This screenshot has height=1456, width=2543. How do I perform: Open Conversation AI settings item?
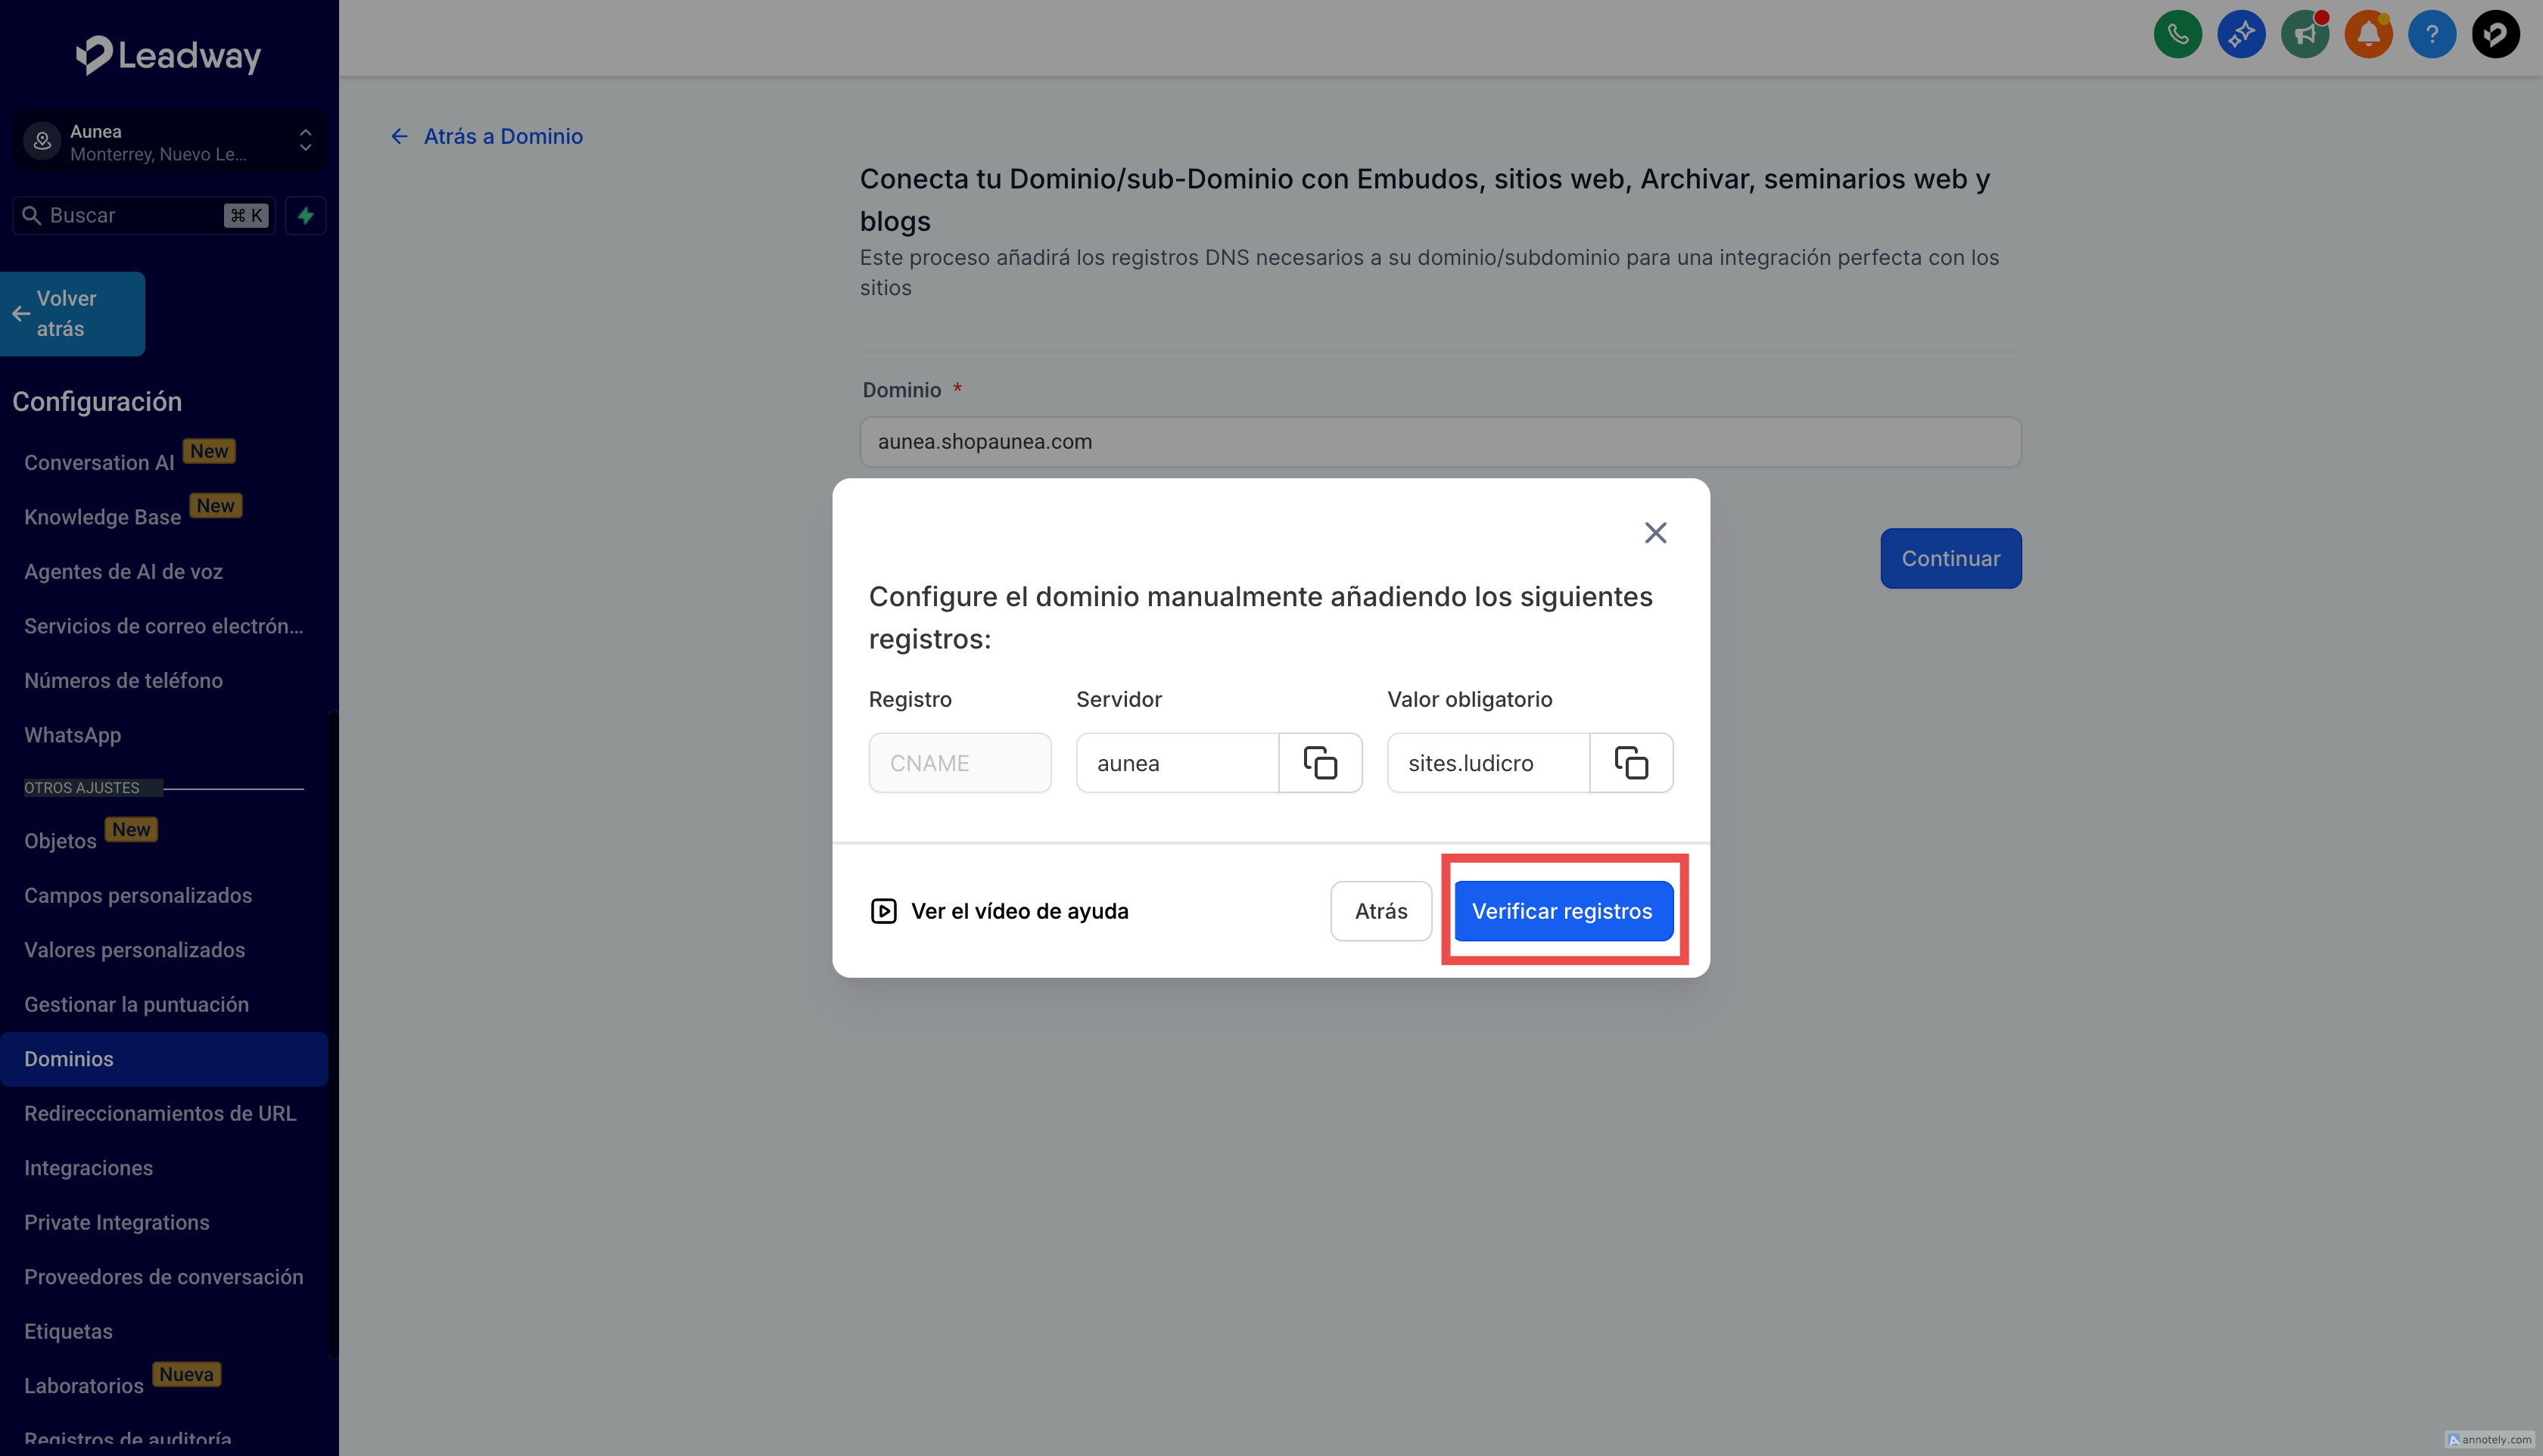tap(99, 462)
